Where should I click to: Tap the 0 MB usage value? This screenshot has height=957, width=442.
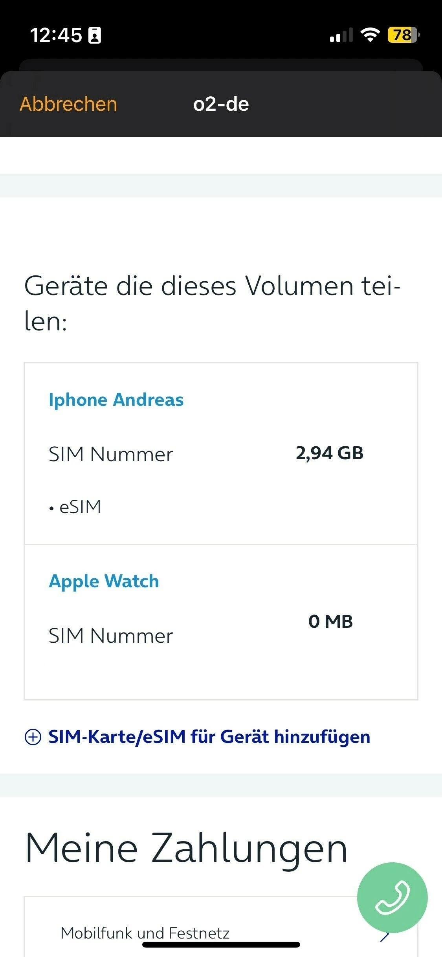[330, 621]
